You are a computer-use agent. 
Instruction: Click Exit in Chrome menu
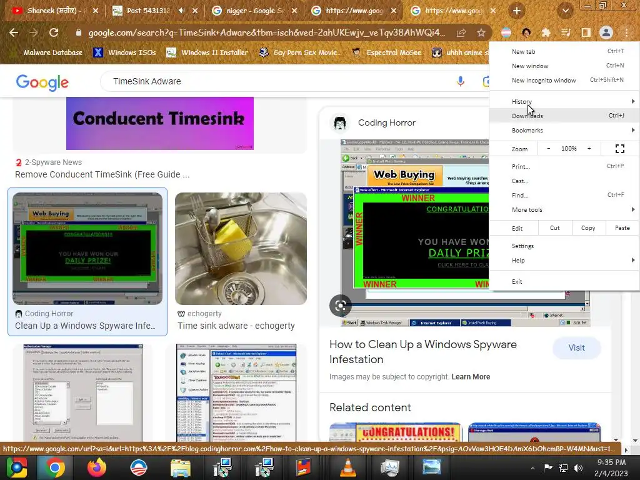pyautogui.click(x=564, y=281)
